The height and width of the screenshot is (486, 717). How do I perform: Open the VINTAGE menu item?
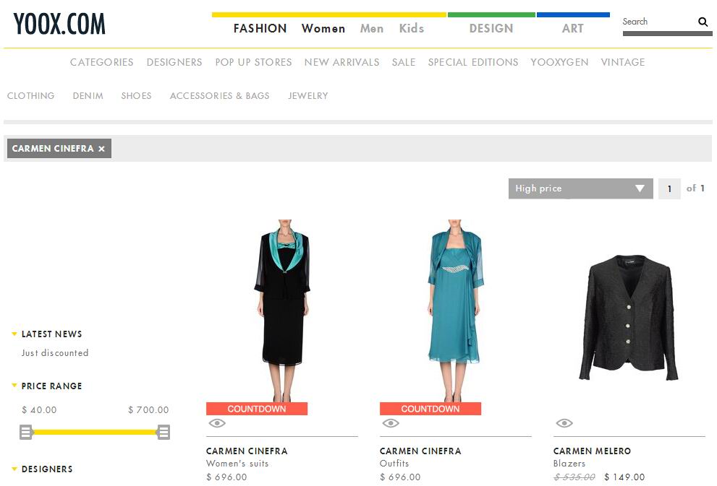(x=623, y=62)
